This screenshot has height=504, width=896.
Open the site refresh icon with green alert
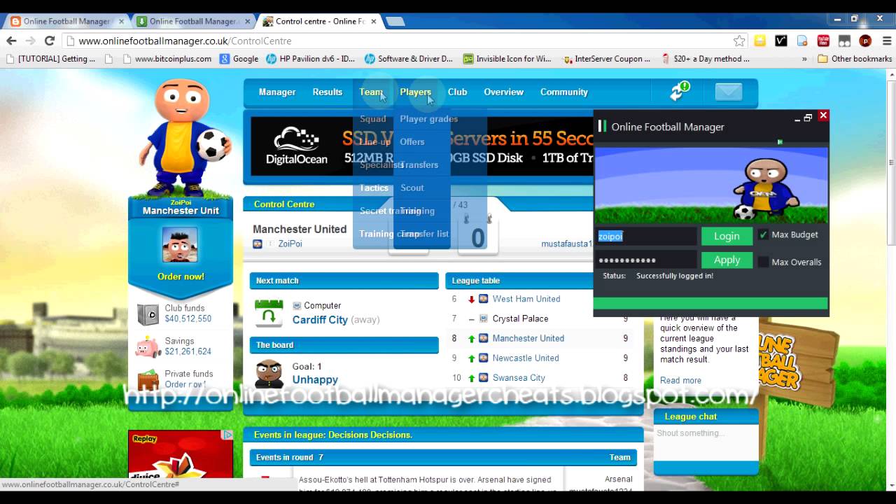coord(678,91)
